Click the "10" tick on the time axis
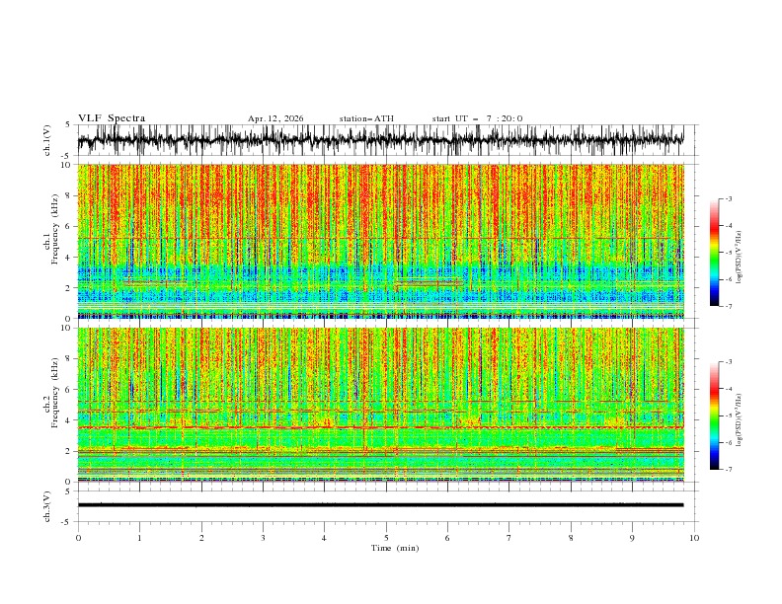 tap(694, 538)
